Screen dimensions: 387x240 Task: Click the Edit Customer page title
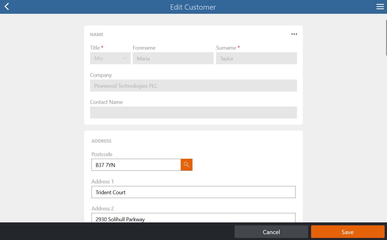pyautogui.click(x=193, y=7)
